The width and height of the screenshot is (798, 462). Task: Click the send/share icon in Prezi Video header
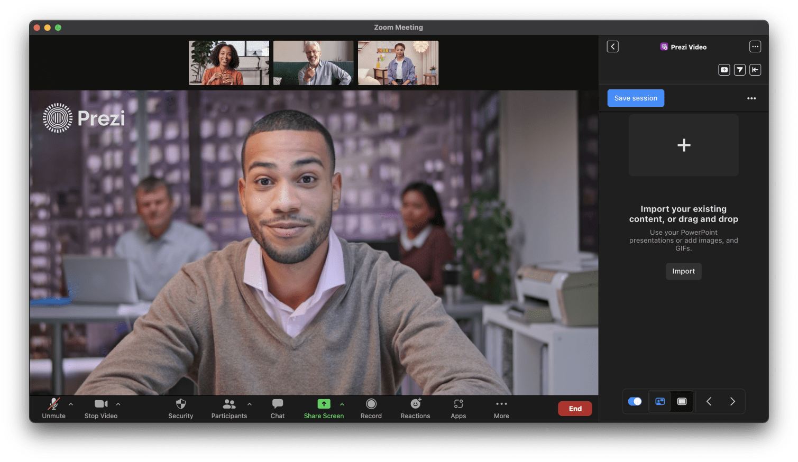click(739, 69)
